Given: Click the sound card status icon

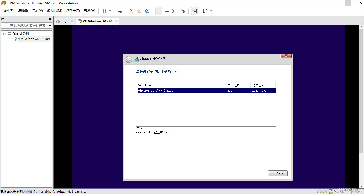Looking at the screenshot, I should click(x=342, y=191).
